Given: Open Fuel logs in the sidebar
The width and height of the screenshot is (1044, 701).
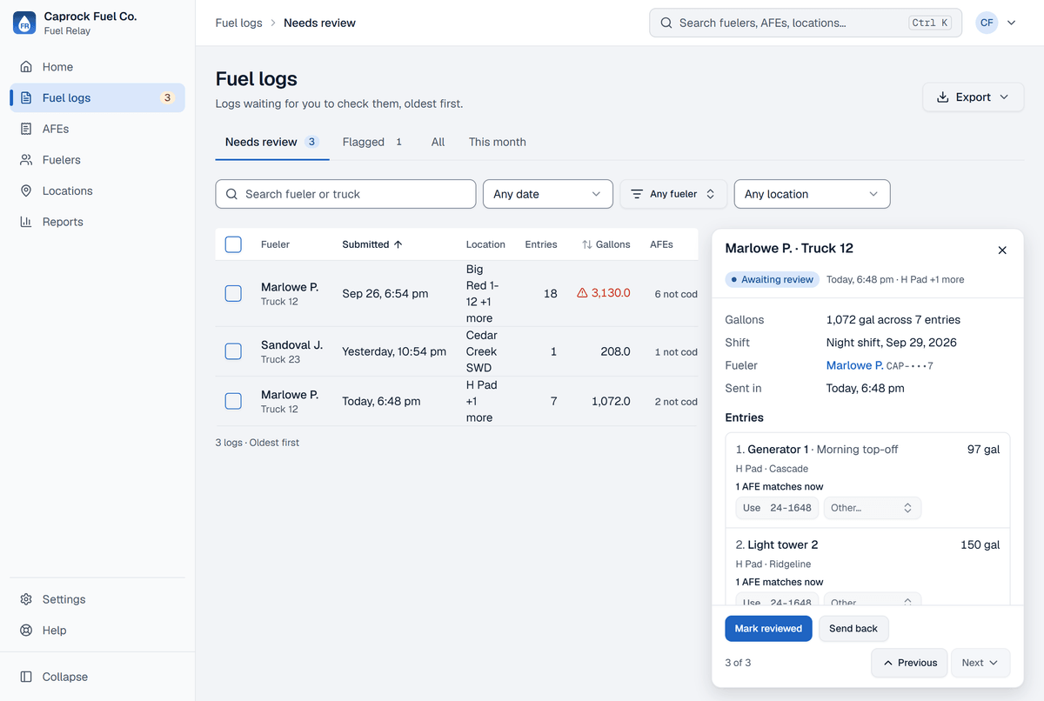Looking at the screenshot, I should click(97, 98).
